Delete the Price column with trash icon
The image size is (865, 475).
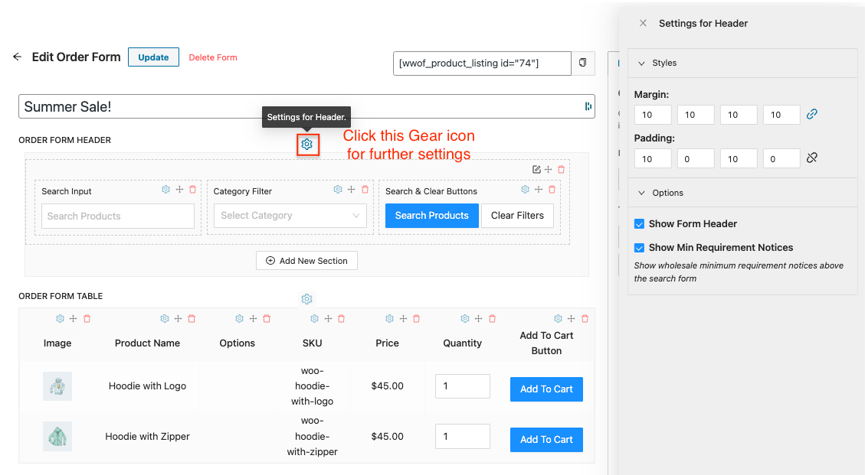tap(416, 319)
